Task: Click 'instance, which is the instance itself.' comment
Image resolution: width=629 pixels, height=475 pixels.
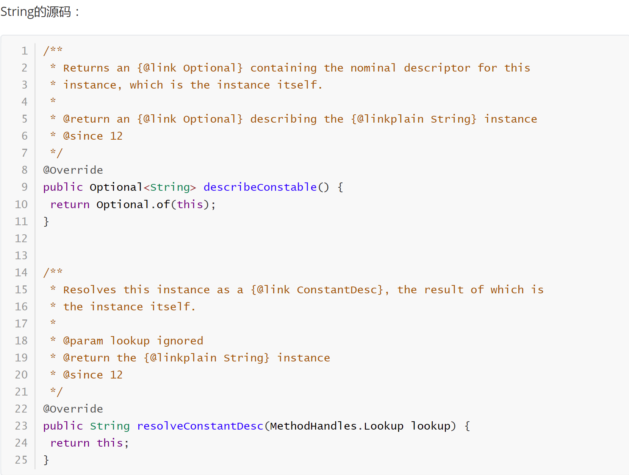Action: click(193, 85)
